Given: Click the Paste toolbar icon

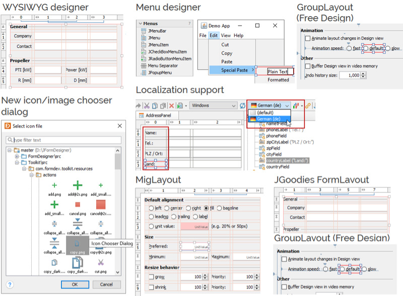Looking at the screenshot, I should coord(163,106).
